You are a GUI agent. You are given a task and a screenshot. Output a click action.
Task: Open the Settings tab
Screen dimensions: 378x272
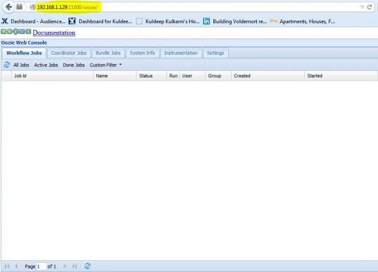click(x=215, y=53)
